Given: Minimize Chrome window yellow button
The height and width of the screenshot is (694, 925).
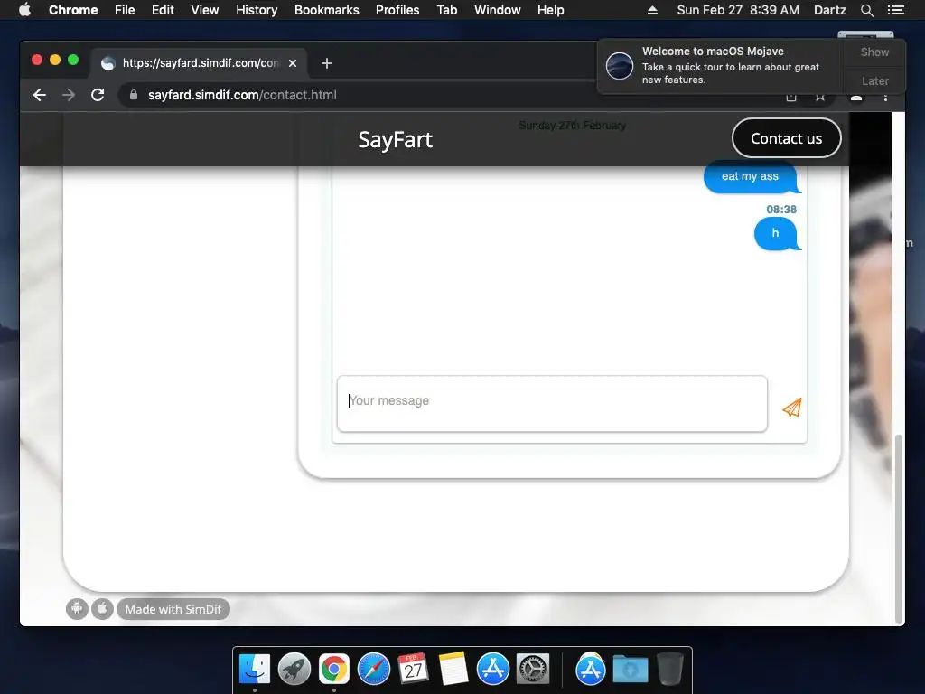Looking at the screenshot, I should coord(55,60).
